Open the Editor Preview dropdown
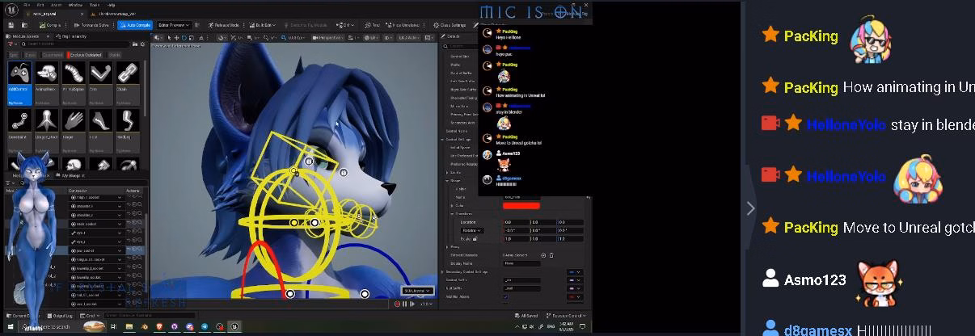The image size is (975, 336). tap(174, 25)
